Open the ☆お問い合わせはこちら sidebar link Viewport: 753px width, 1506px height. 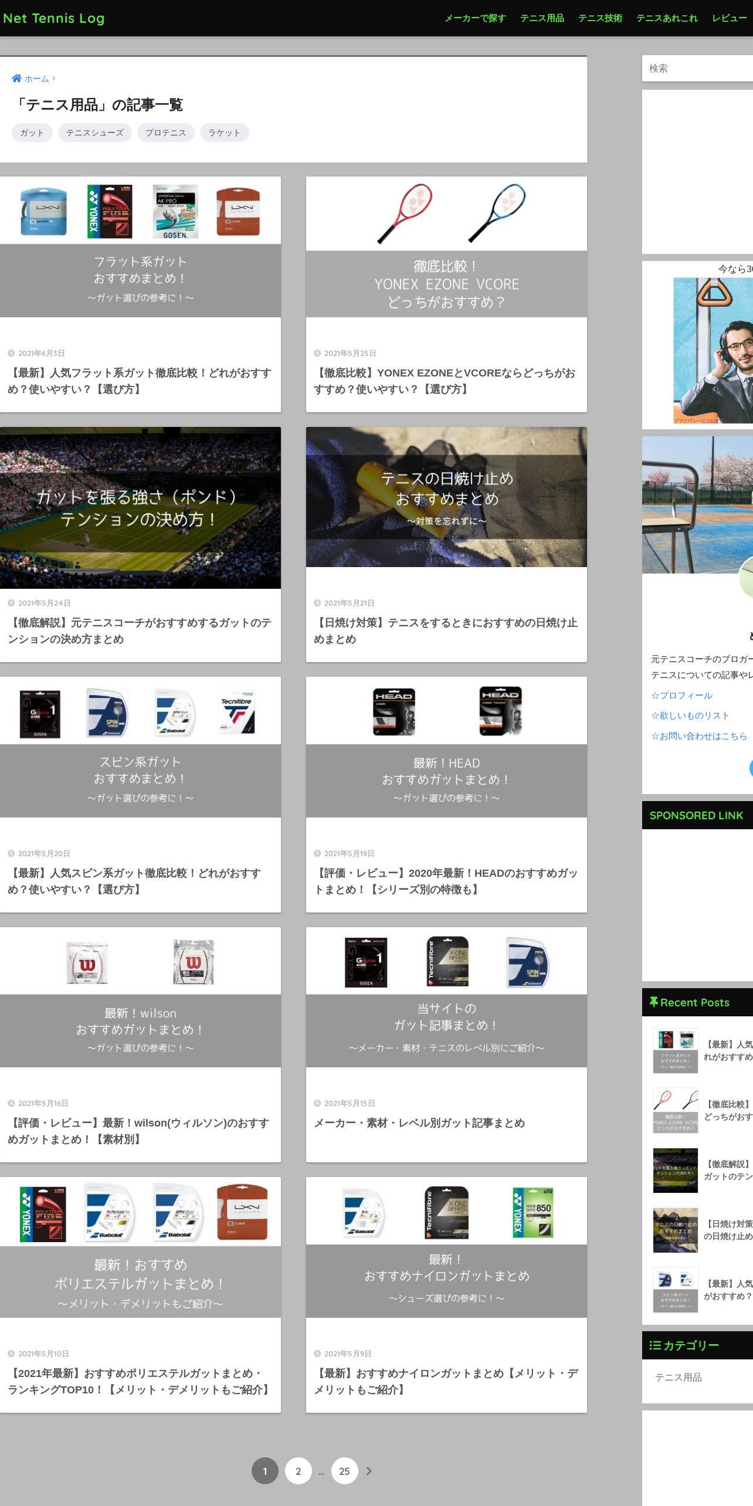pyautogui.click(x=699, y=736)
